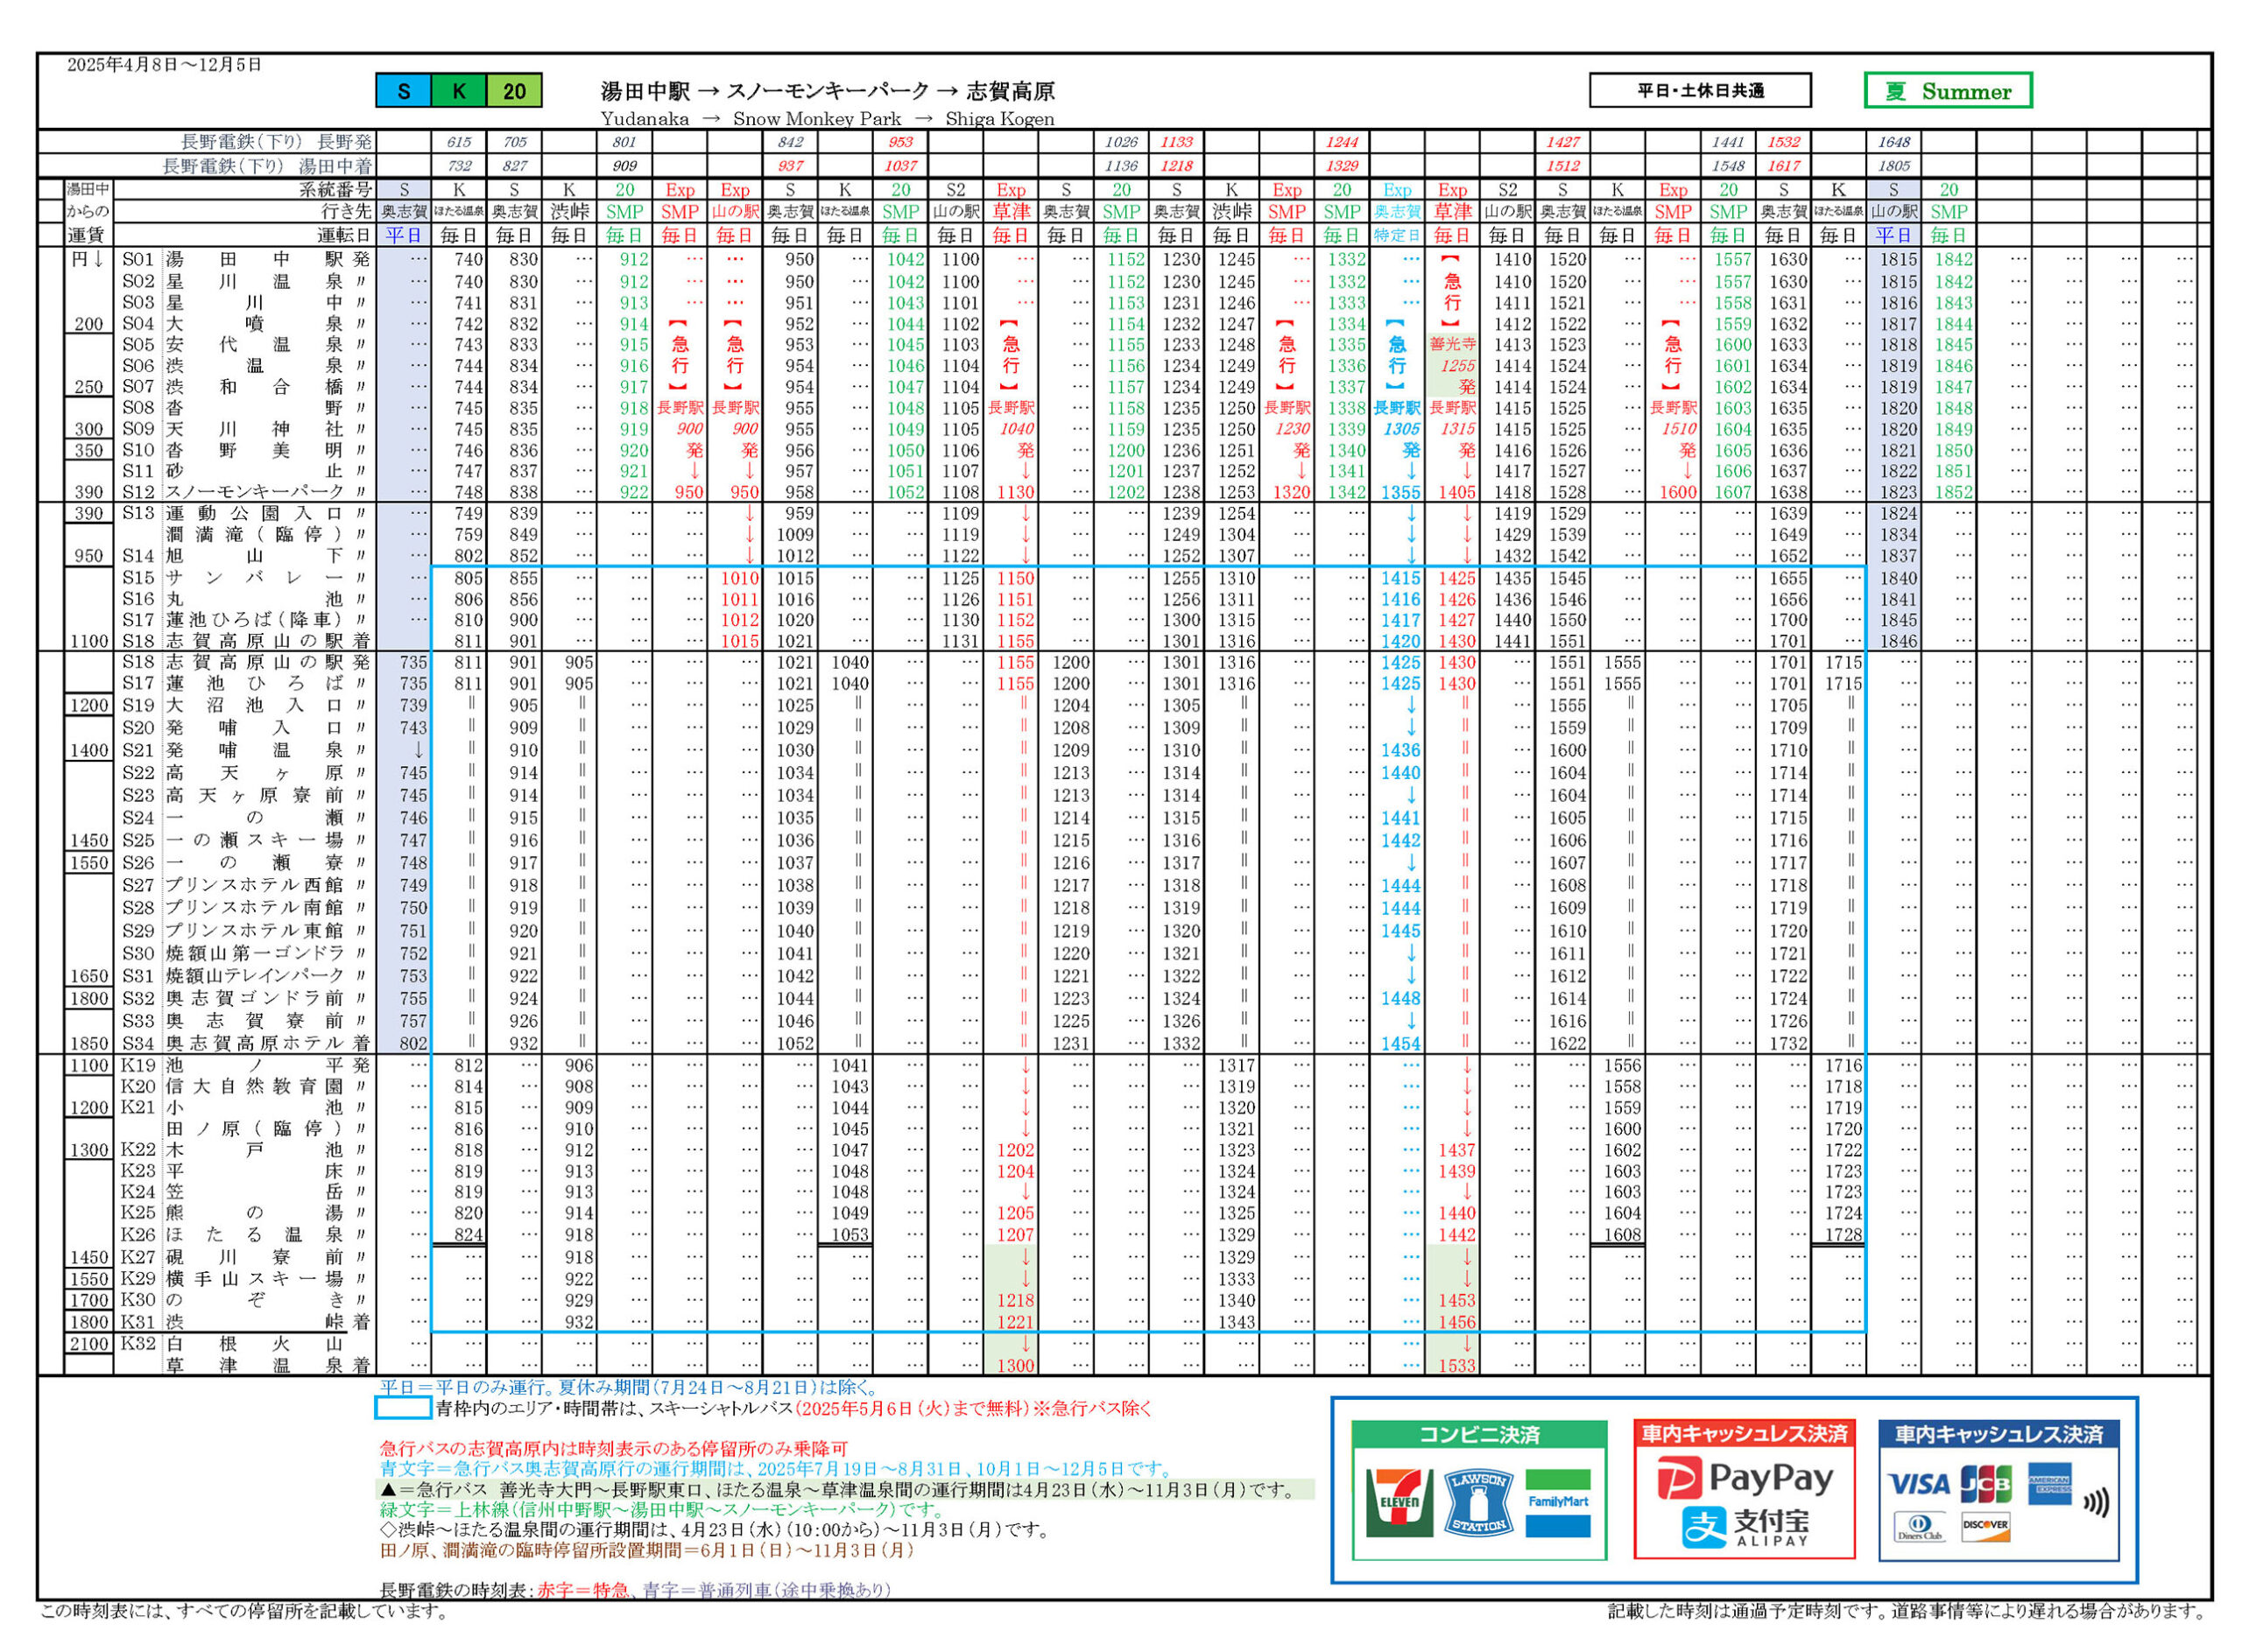Click the JCB card logo
Image resolution: width=2242 pixels, height=1652 pixels.
(x=1985, y=1484)
